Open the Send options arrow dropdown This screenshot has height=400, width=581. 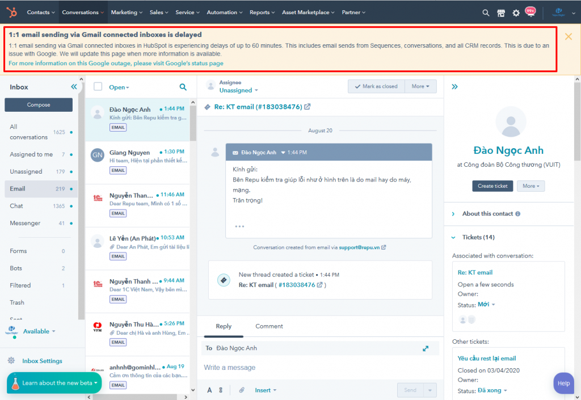pyautogui.click(x=430, y=390)
